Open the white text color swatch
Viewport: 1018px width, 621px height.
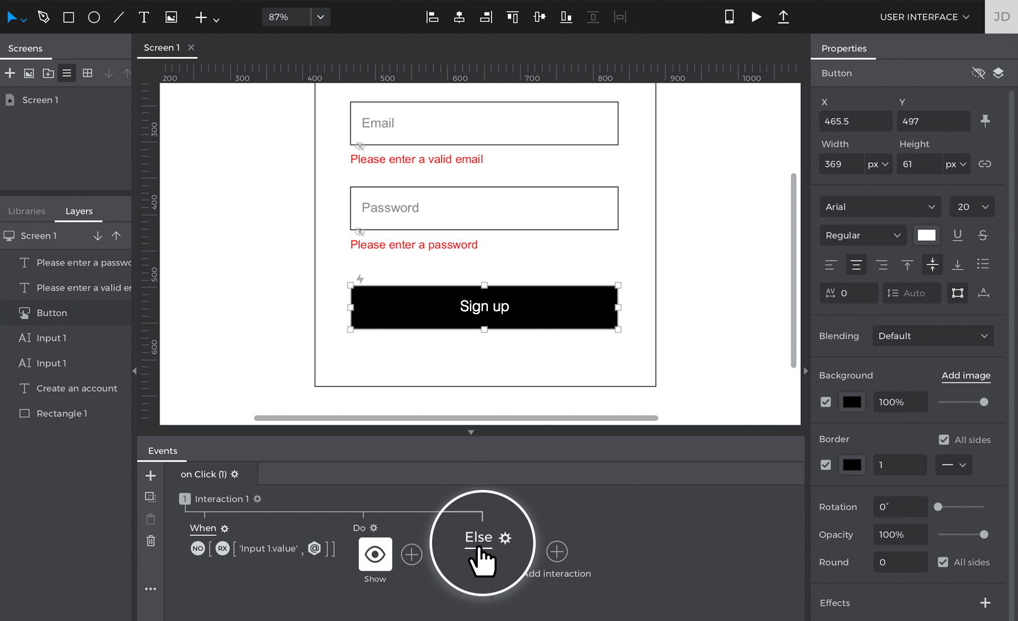tap(926, 235)
